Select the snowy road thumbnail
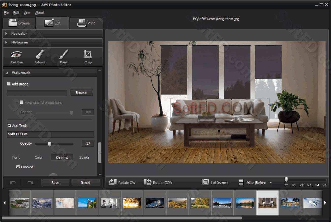The height and width of the screenshot is (222, 331). [x=222, y=203]
